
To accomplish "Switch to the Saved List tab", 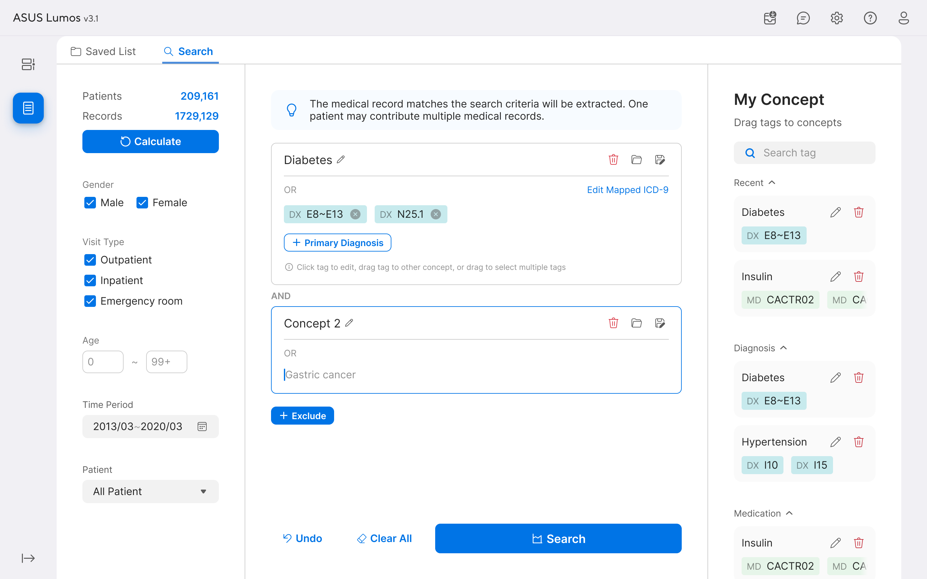I will coord(103,51).
